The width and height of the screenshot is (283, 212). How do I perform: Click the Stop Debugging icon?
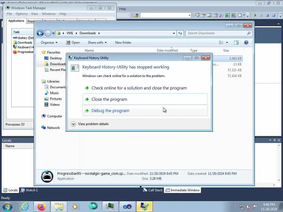(267, 15)
